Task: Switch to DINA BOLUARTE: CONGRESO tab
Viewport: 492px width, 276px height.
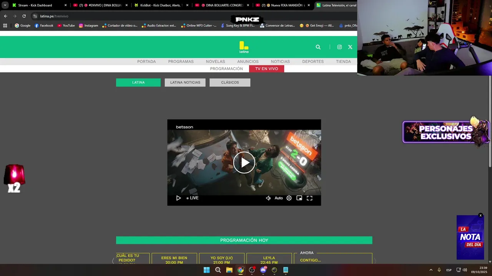Action: pyautogui.click(x=222, y=5)
